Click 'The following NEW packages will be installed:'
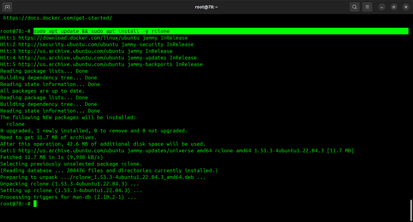The width and height of the screenshot is (413, 222). point(68,118)
